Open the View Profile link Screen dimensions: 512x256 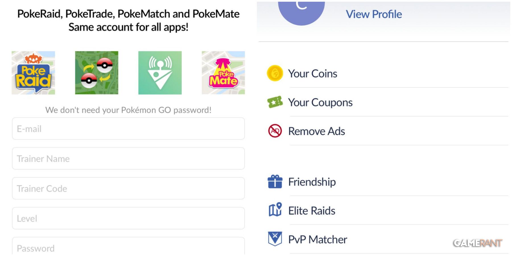(373, 14)
